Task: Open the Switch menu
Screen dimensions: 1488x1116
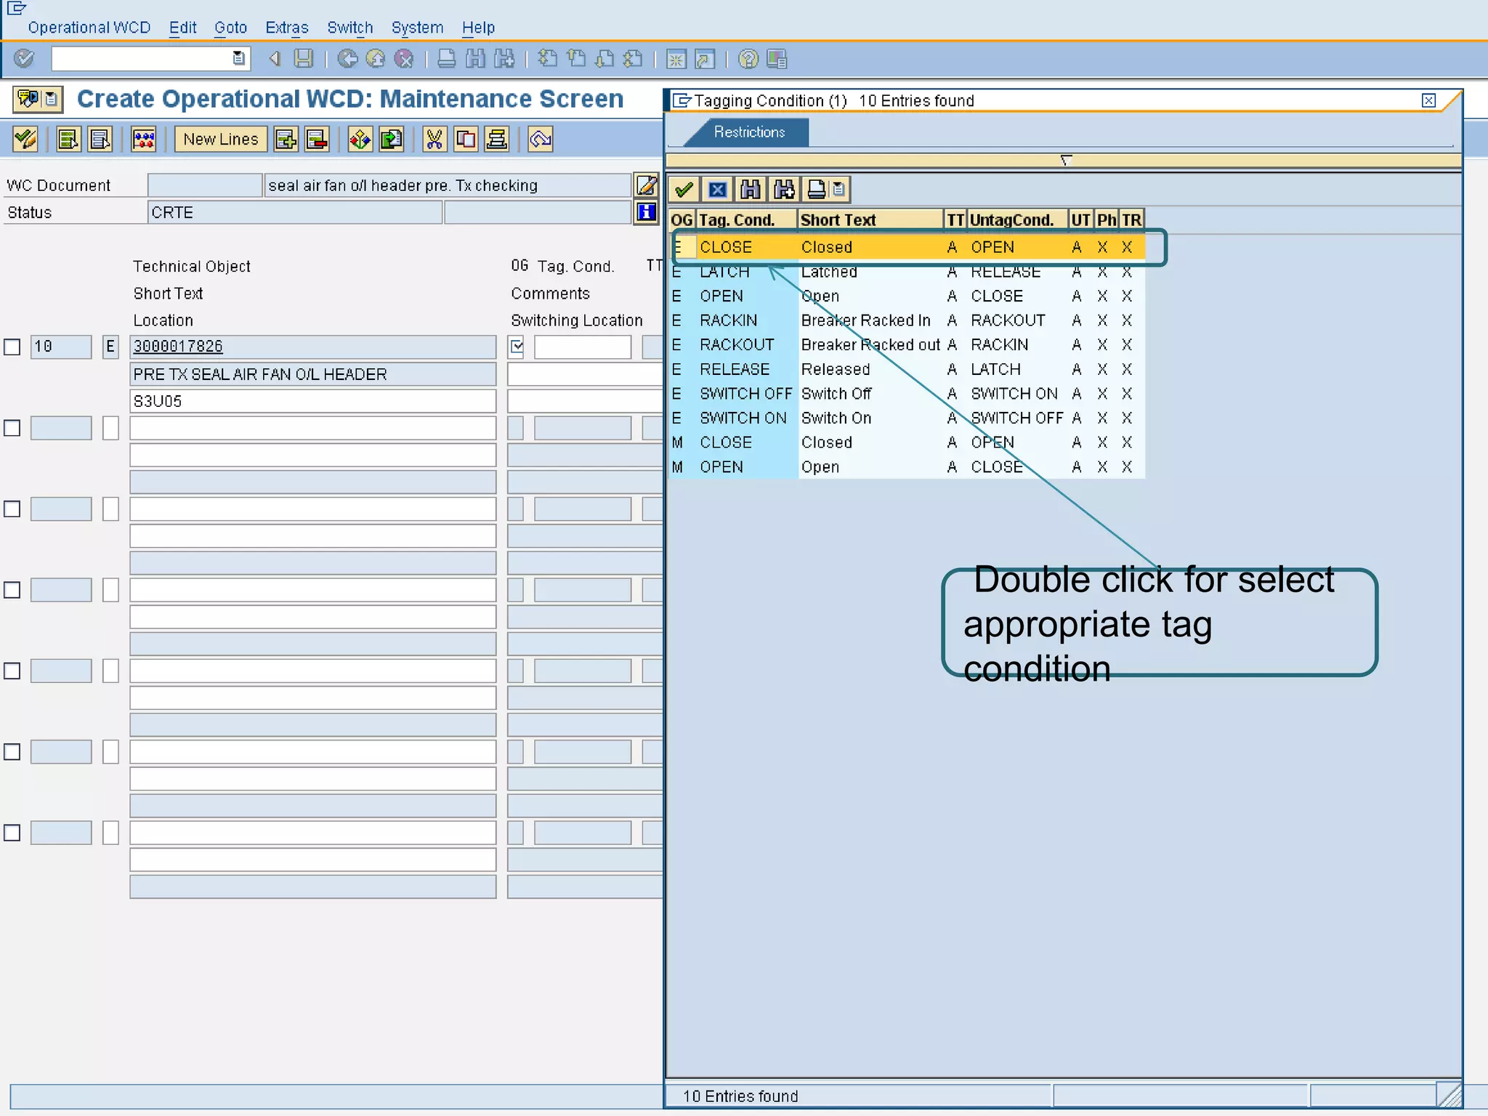Action: 349,28
